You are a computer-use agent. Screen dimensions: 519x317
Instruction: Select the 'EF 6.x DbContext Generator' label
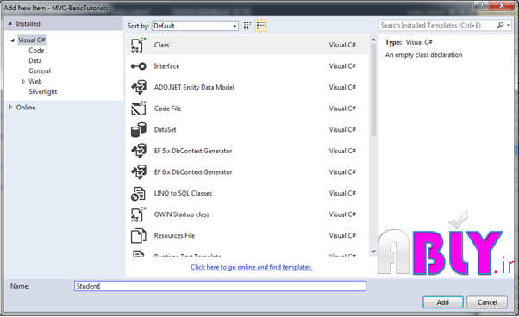193,172
